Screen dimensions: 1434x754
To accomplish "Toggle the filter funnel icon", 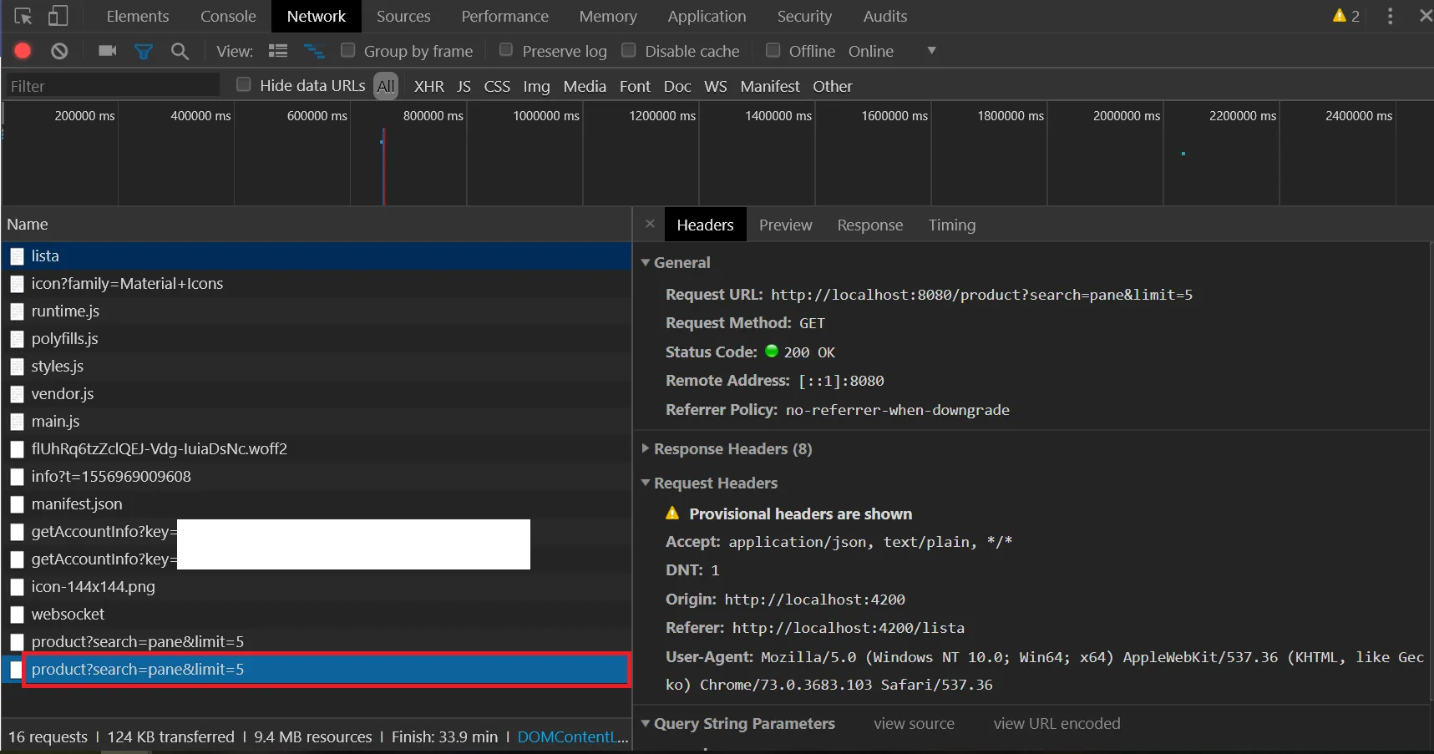I will [x=144, y=52].
